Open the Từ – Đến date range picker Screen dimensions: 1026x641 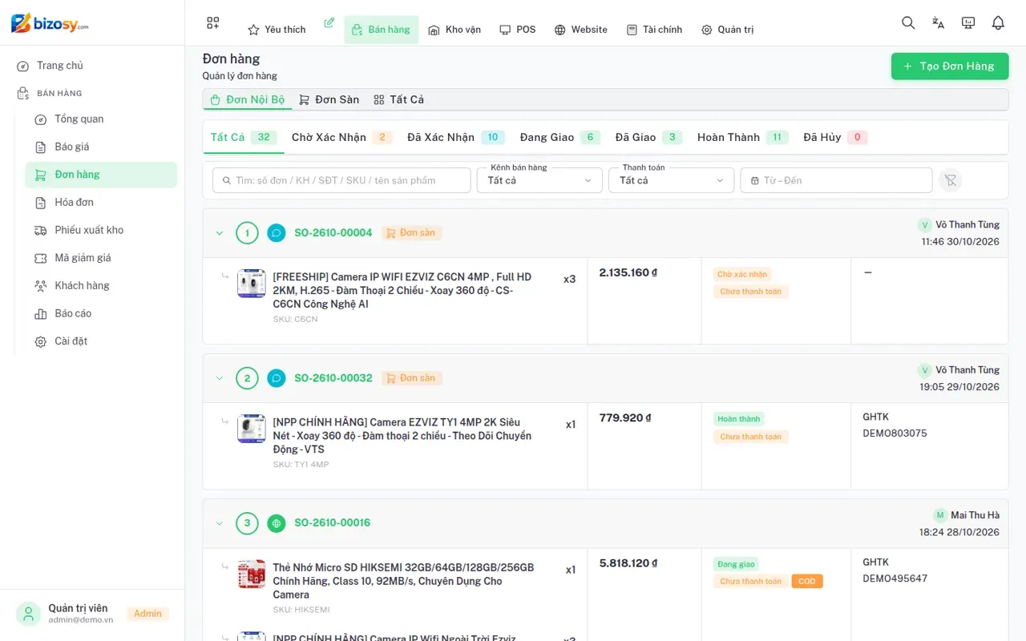click(836, 180)
